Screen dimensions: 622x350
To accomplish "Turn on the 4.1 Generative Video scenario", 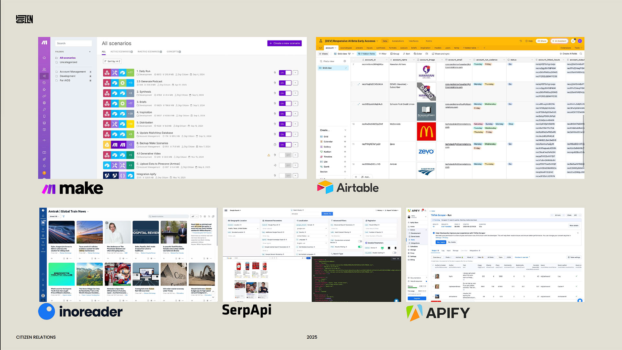I will coord(285,155).
